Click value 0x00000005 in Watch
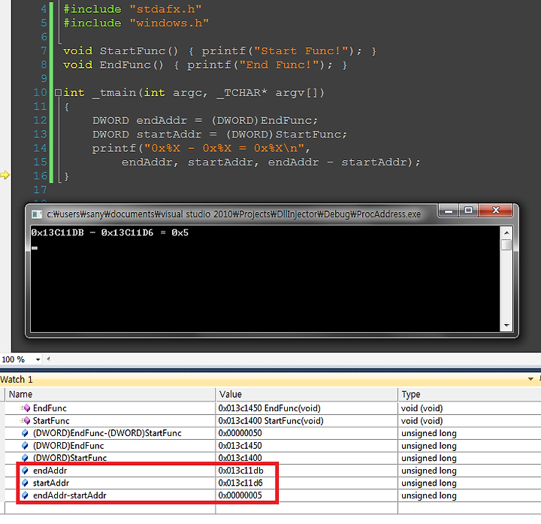The height and width of the screenshot is (524, 541). click(x=240, y=495)
